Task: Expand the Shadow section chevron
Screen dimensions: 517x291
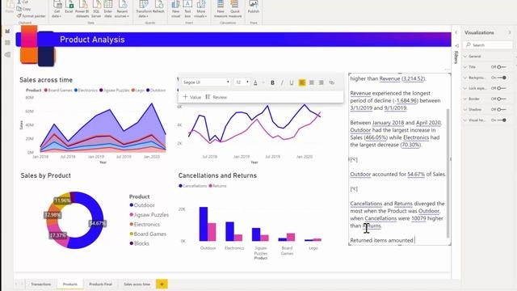Action: pyautogui.click(x=465, y=109)
